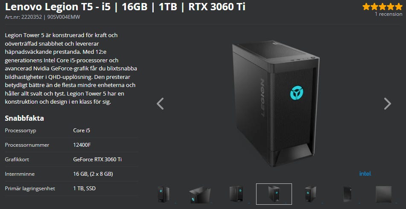Click the glowing Legion logo on the tower

[x=296, y=93]
